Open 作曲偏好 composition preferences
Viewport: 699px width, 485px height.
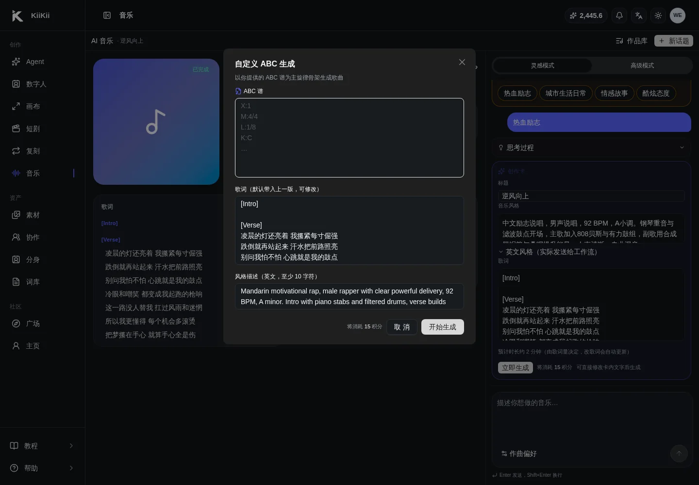pyautogui.click(x=519, y=453)
